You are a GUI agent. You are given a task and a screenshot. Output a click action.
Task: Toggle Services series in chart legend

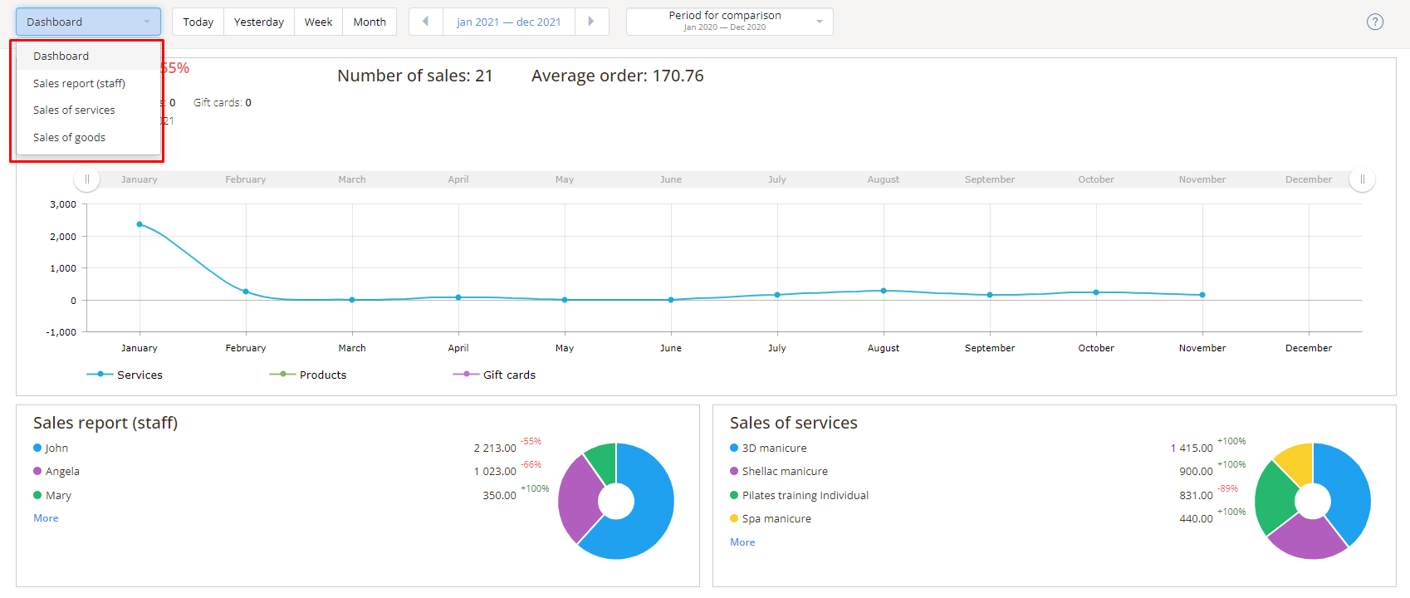125,375
